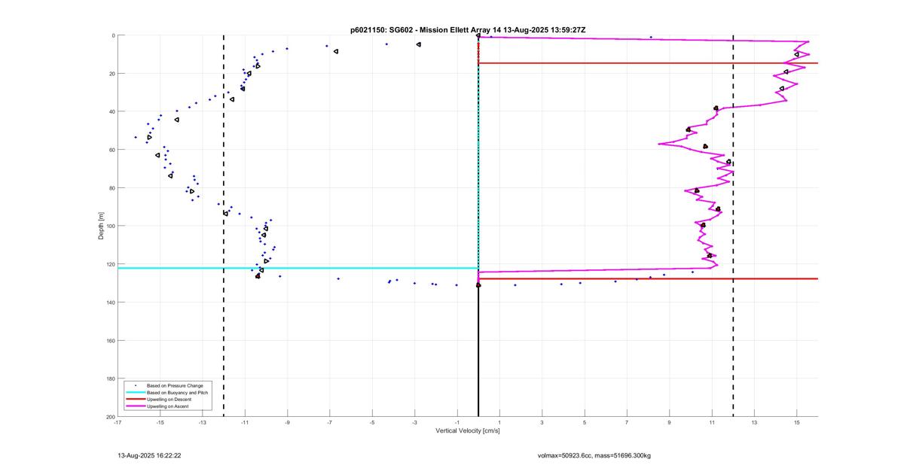
Task: Click depth axis tick label '200'
Action: click(110, 416)
